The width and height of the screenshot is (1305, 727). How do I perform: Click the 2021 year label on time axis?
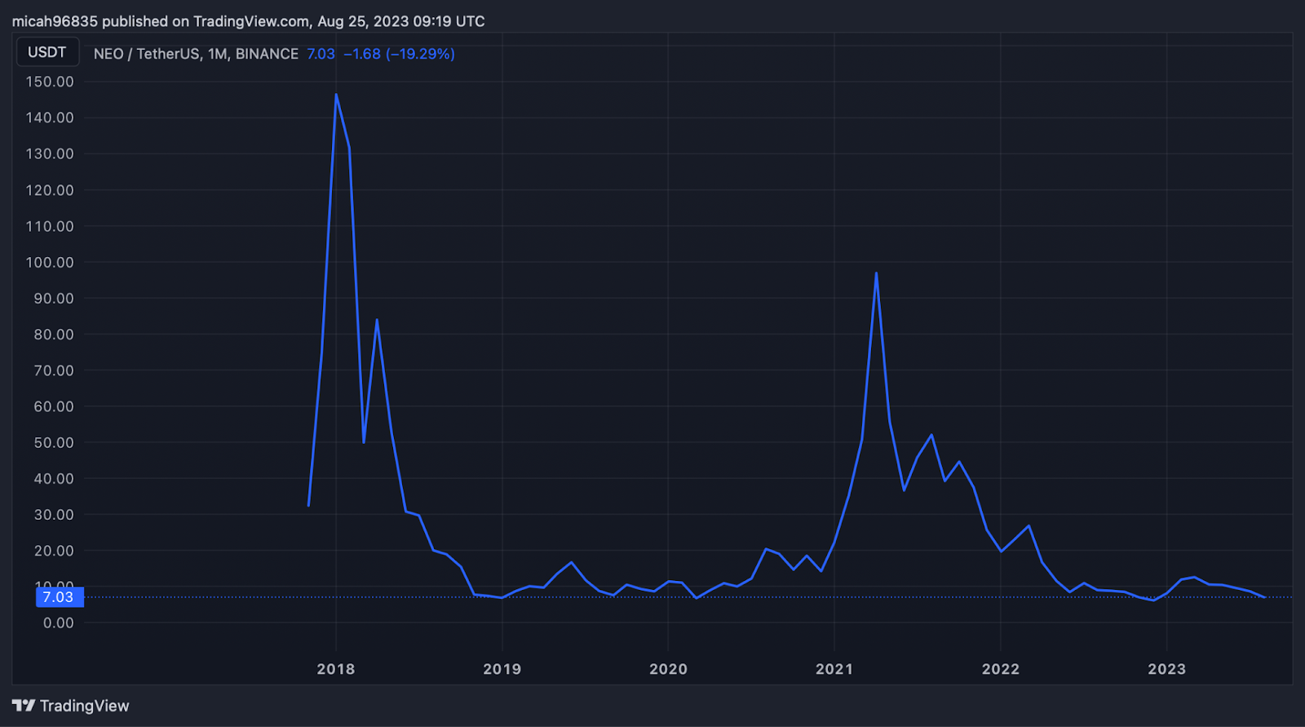click(x=834, y=669)
